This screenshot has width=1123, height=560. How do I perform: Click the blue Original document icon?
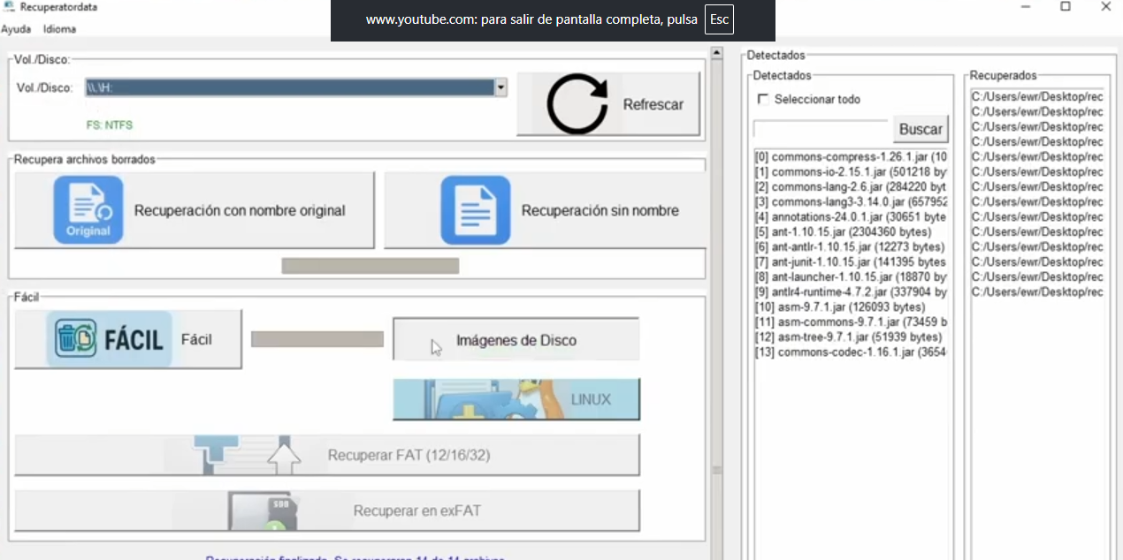(88, 210)
